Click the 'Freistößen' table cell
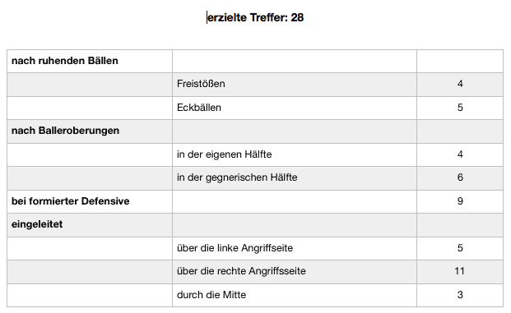511x313 pixels. pyautogui.click(x=295, y=85)
